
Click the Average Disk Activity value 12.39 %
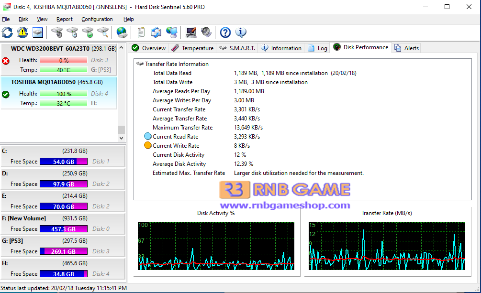pos(244,163)
